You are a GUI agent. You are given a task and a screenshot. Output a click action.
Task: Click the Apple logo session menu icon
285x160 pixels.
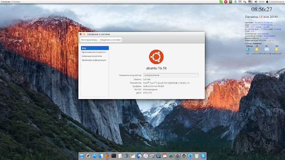(x=267, y=2)
